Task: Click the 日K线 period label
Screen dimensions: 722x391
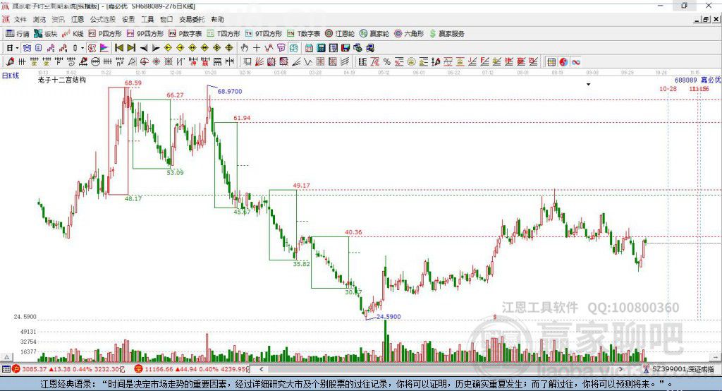Action: (x=10, y=76)
